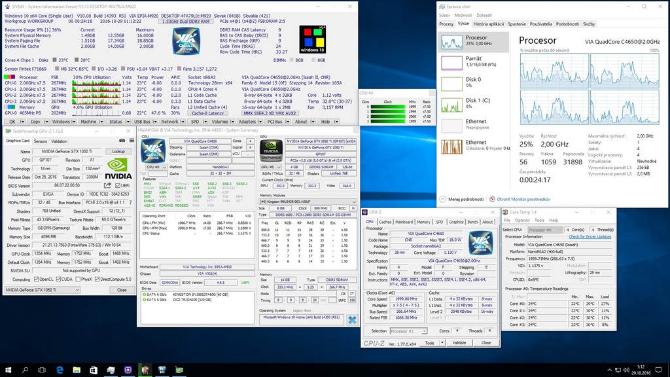Click Lookup button in GPU-Z
This screenshot has width=670, height=377.
[x=118, y=151]
